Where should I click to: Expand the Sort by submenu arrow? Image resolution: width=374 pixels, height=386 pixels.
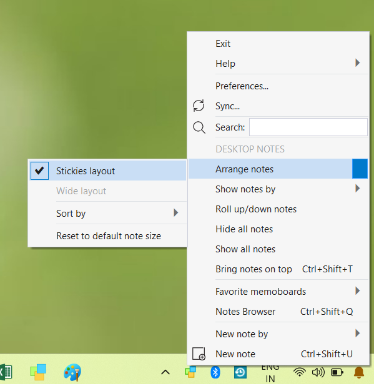(175, 213)
